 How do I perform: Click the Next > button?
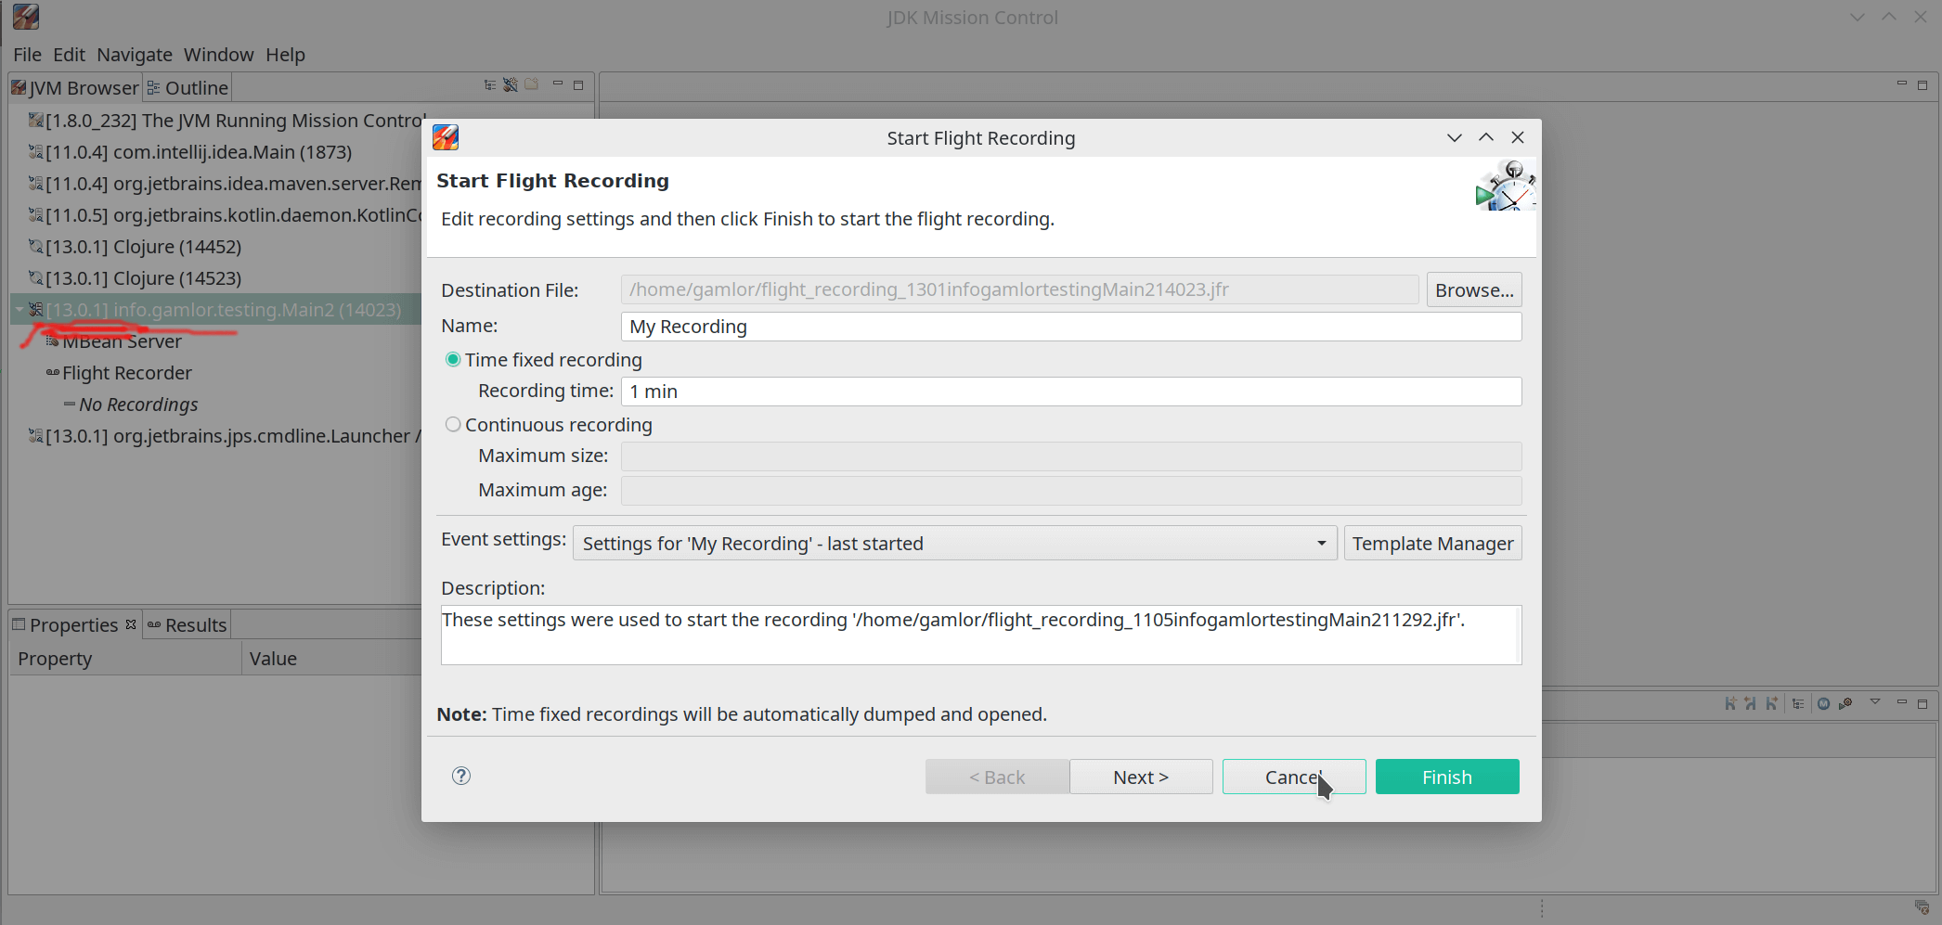(x=1141, y=777)
